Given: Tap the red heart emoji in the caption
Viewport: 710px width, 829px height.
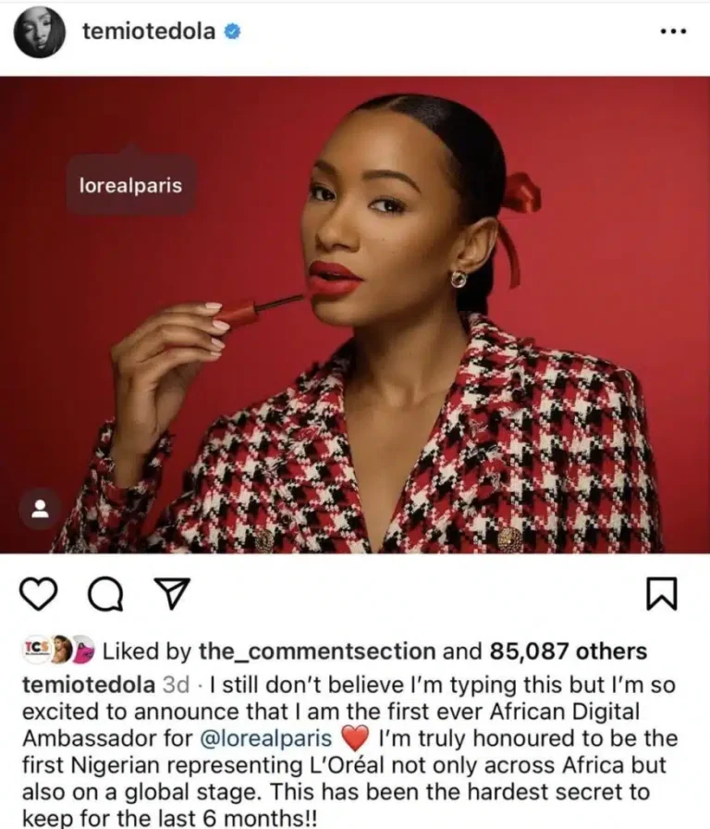Looking at the screenshot, I should click(354, 738).
